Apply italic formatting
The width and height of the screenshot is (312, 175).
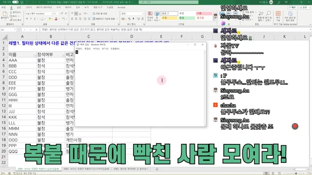click(31, 18)
